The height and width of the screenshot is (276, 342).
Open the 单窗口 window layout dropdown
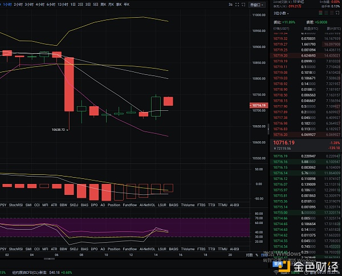point(256,5)
